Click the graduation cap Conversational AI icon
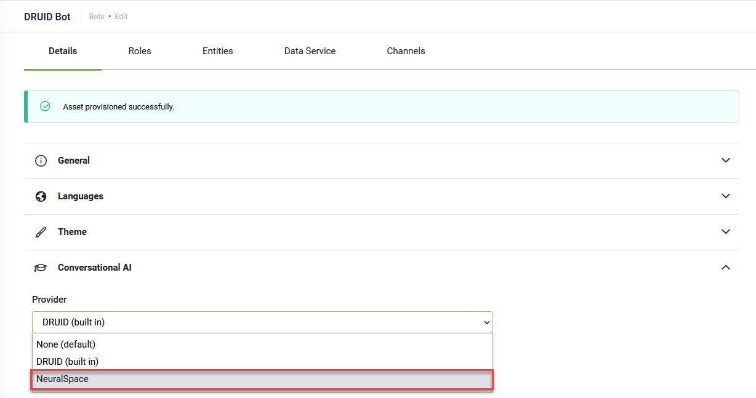 pos(41,268)
